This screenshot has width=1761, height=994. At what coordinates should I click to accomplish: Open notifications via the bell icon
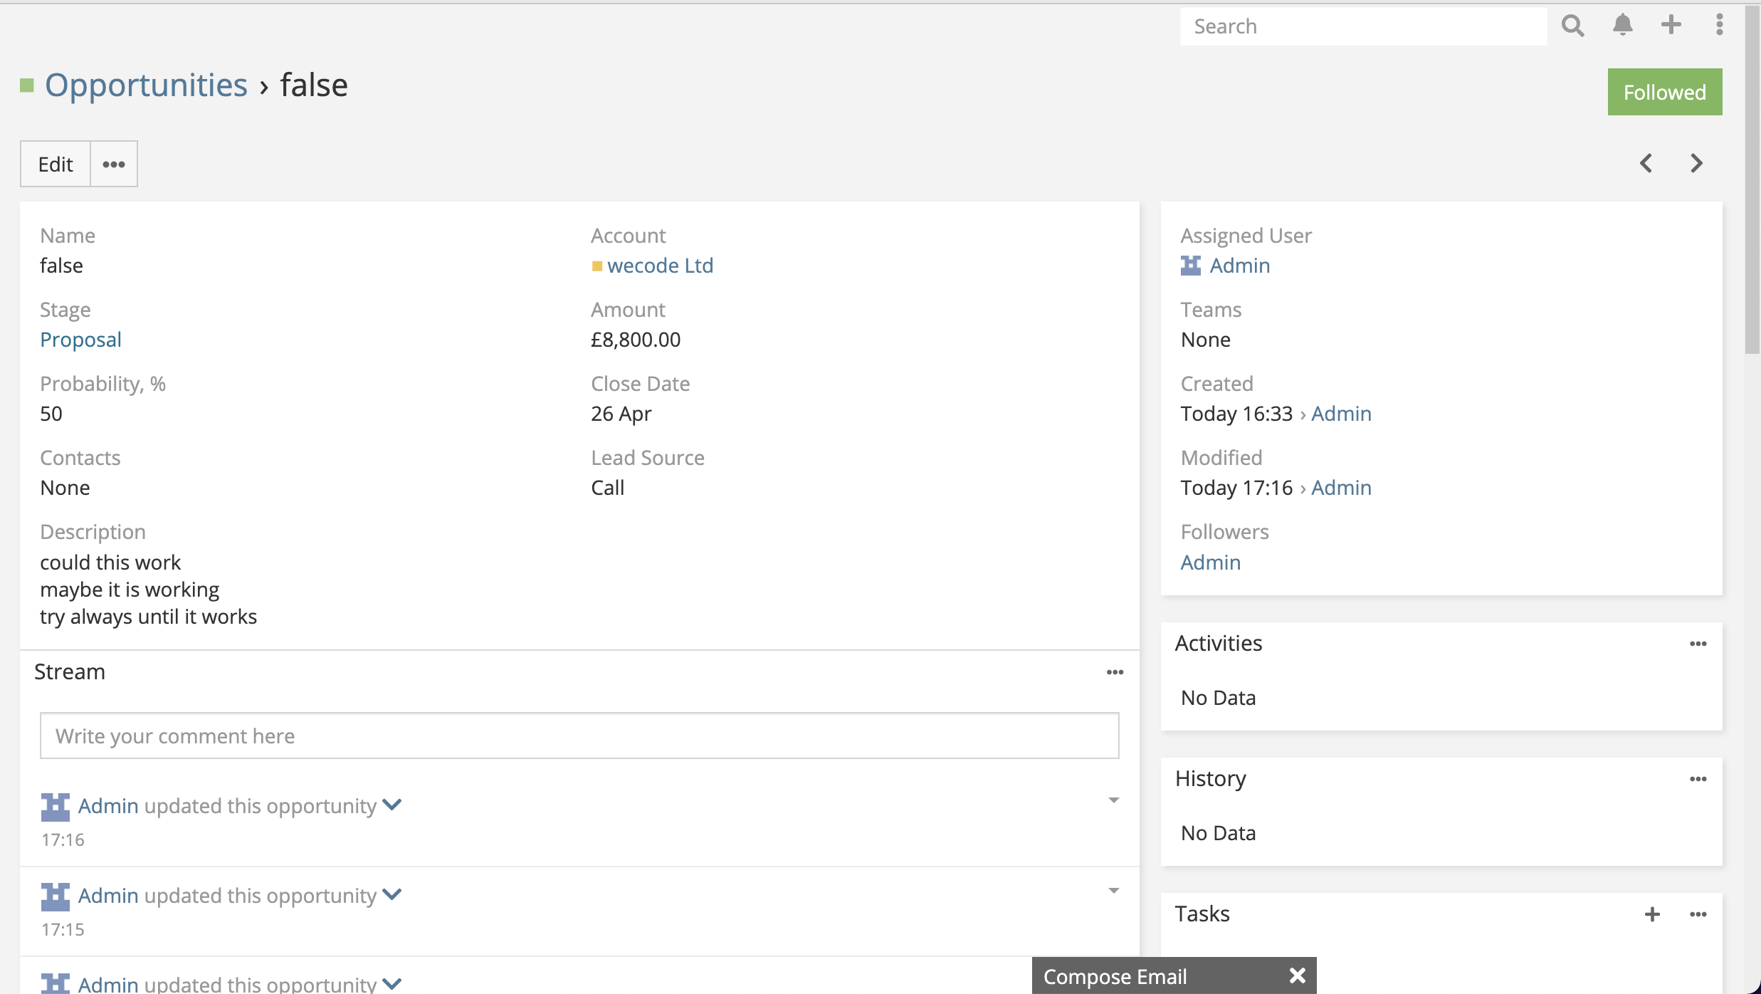(x=1623, y=26)
